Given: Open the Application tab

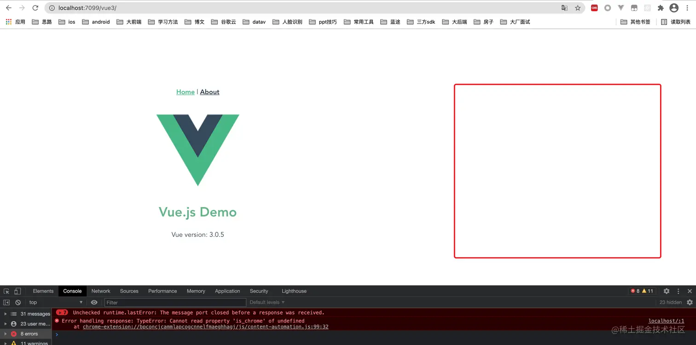Looking at the screenshot, I should pos(227,291).
